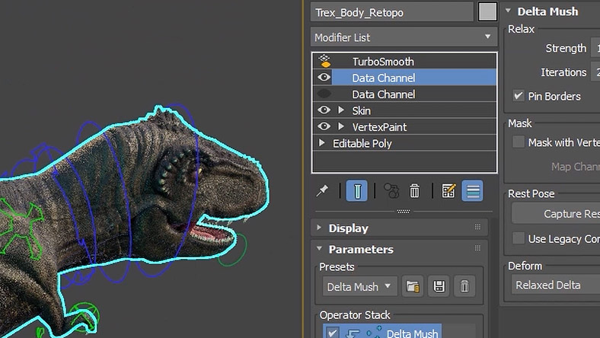Load preset using folder icon
Screen dimensions: 600x338
413,286
